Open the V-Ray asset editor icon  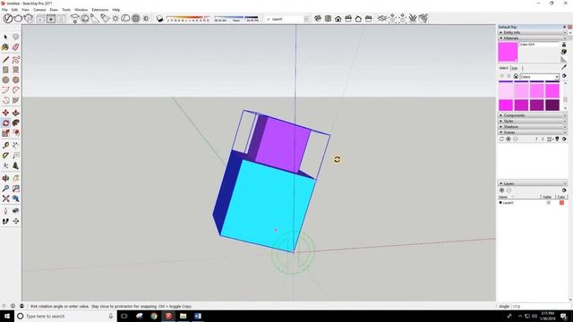[8, 18]
